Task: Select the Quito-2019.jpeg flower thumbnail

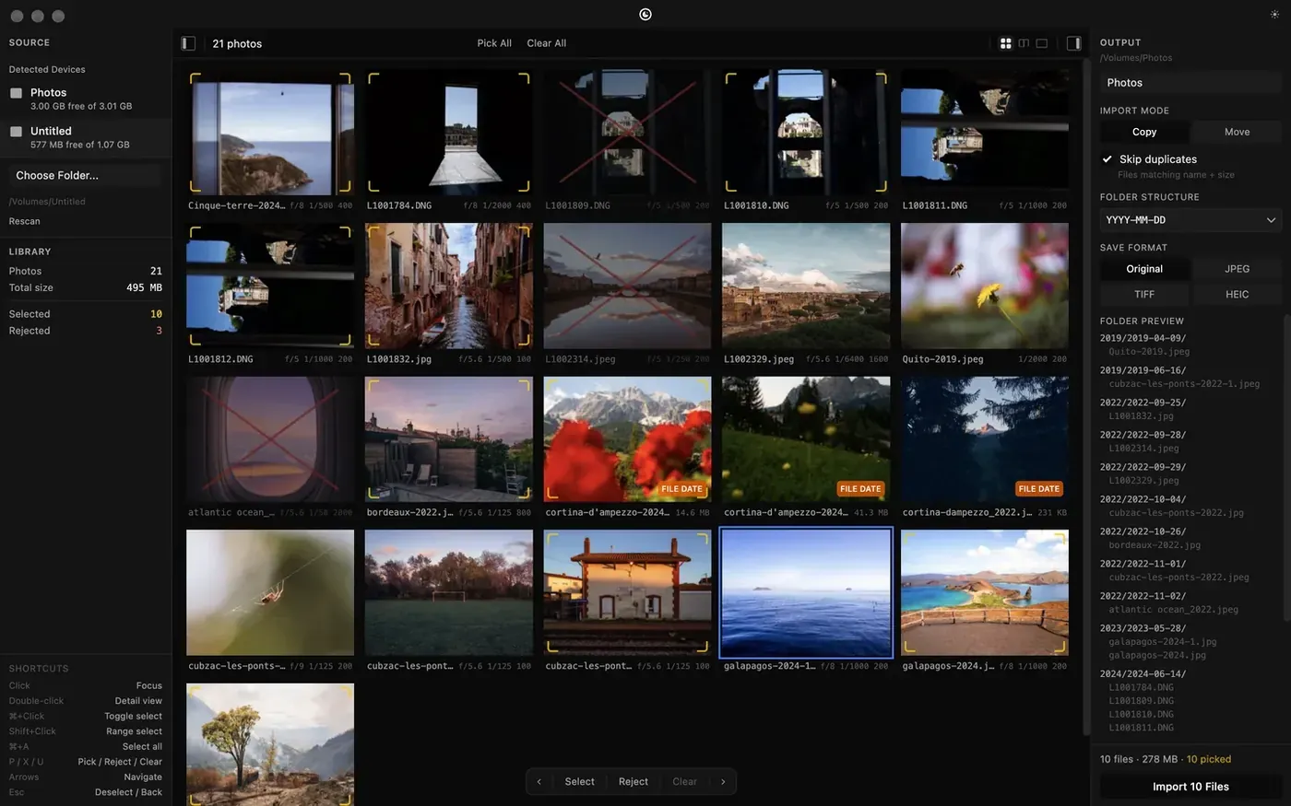Action: coord(985,286)
